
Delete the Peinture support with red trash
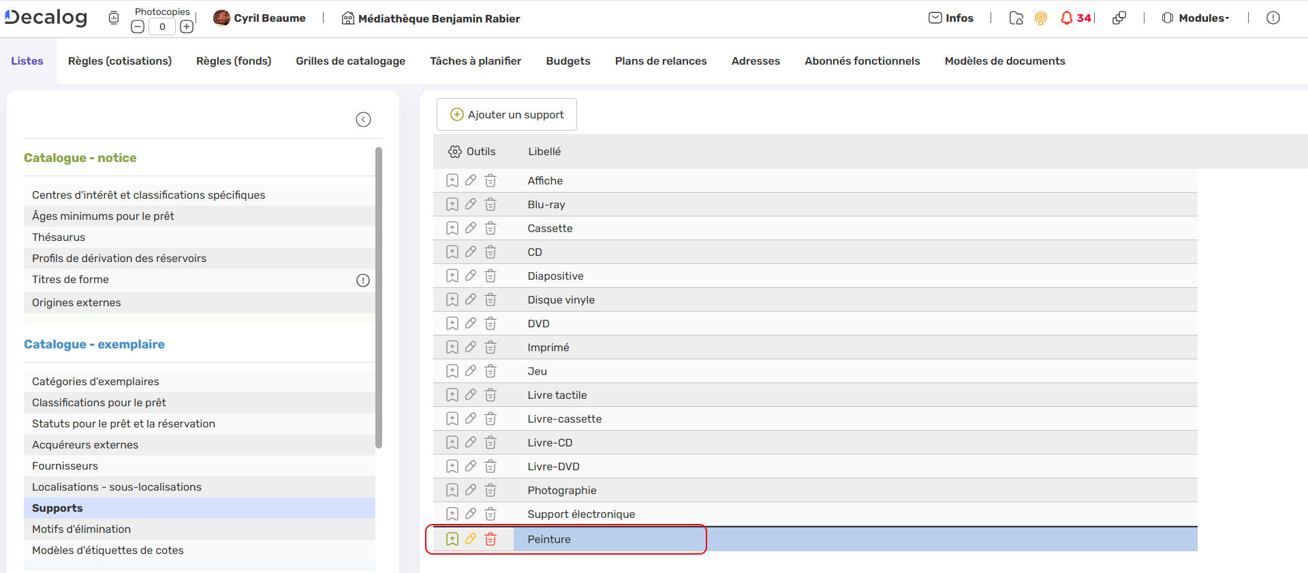490,539
